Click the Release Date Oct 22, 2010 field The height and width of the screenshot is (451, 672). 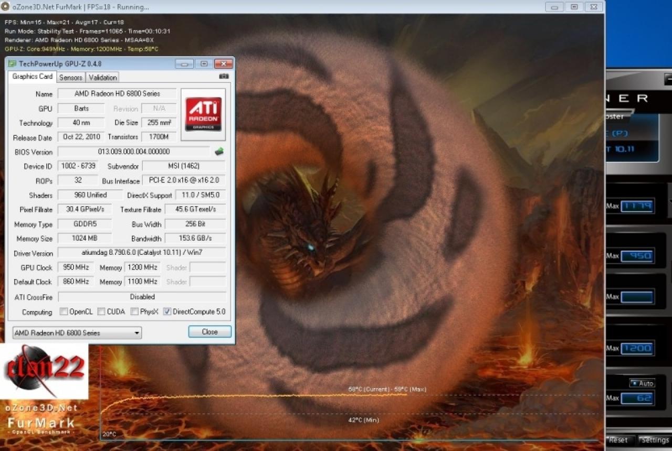pyautogui.click(x=81, y=137)
